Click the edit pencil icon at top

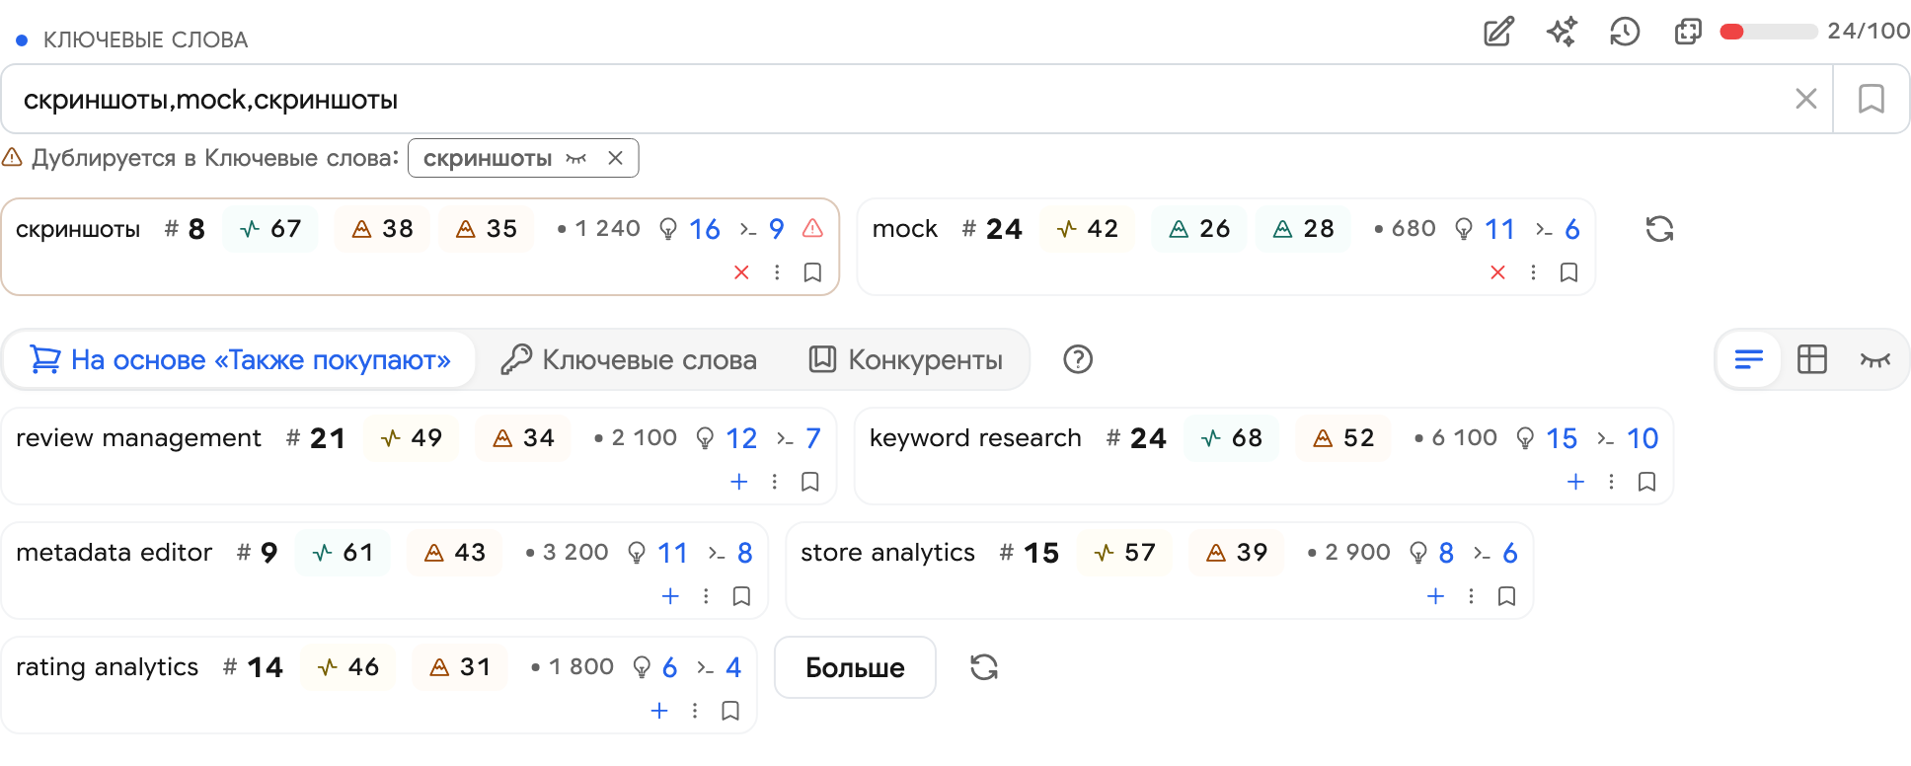[1498, 32]
